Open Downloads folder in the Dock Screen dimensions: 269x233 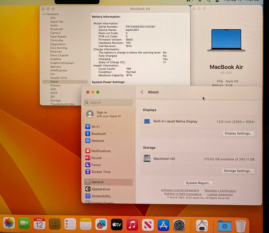point(225,226)
